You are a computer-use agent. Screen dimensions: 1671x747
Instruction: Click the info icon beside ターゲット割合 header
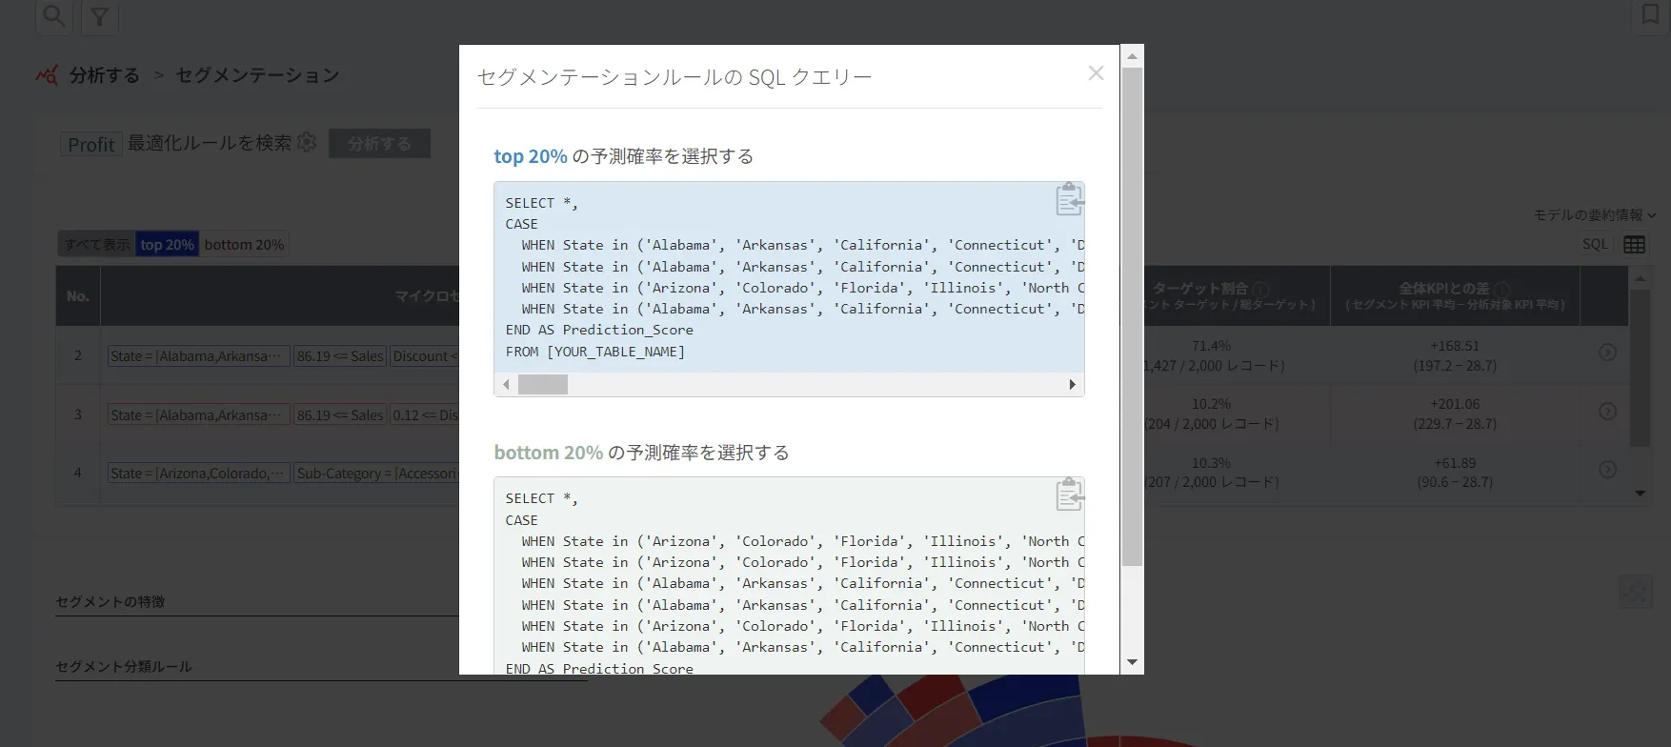(1261, 289)
